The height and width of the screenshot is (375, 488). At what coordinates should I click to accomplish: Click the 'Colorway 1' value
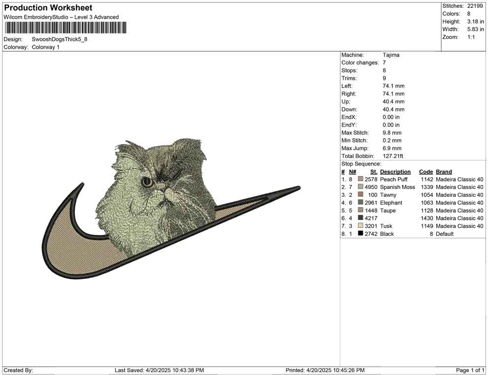click(45, 47)
